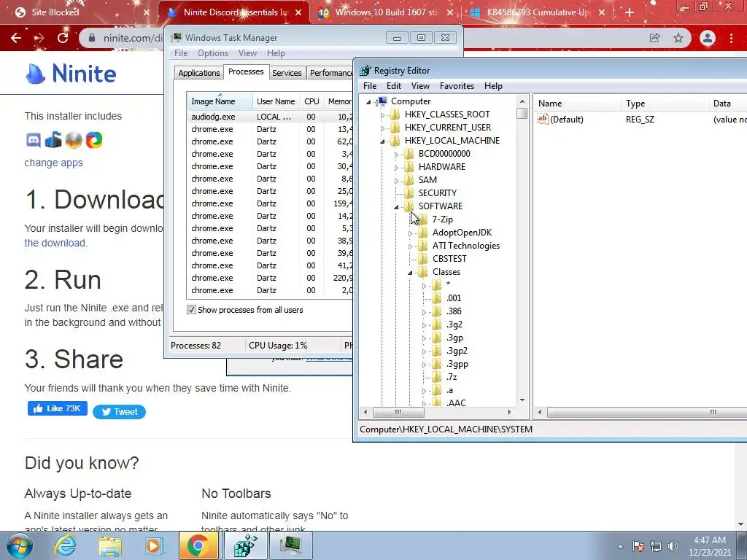747x560 pixels.
Task: Select the SECURITY registry key
Action: point(438,193)
